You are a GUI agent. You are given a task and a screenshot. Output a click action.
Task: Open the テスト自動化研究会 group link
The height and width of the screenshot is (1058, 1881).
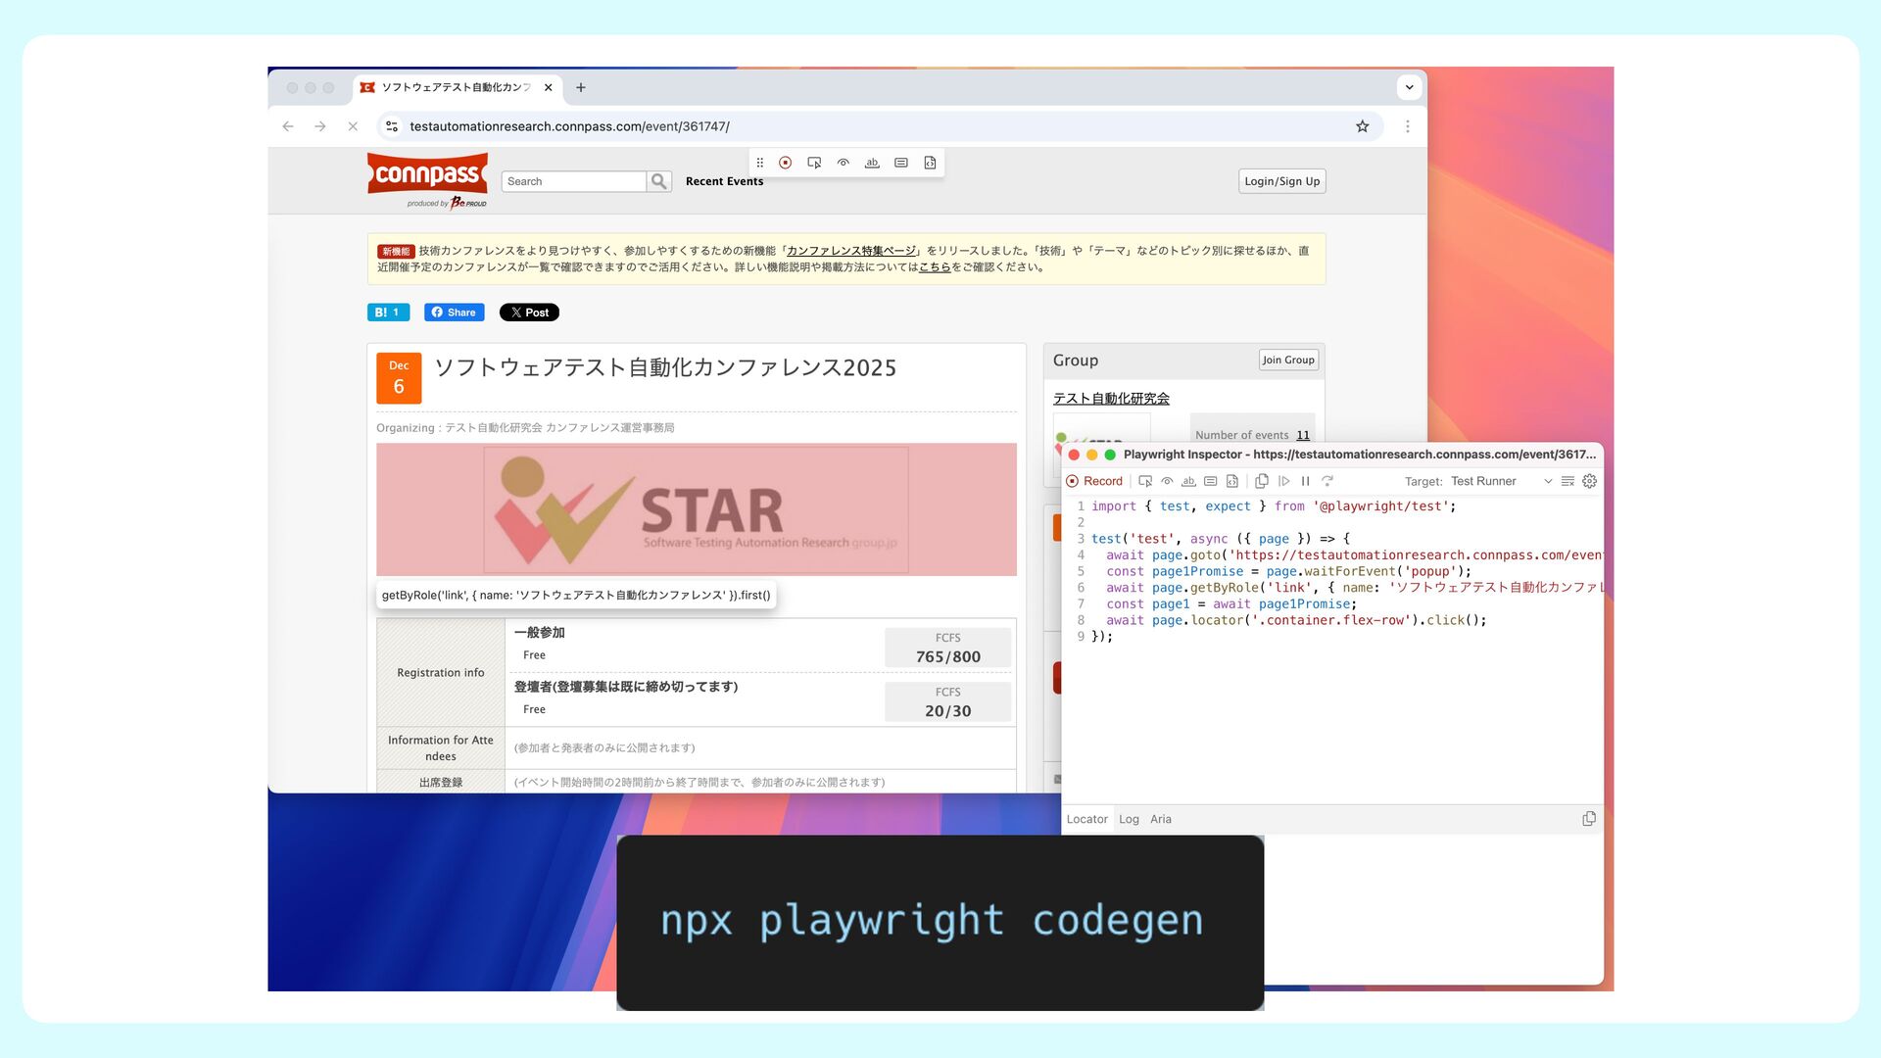1111,399
